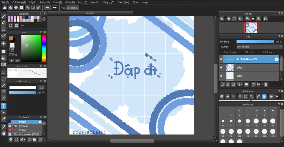Pick eyedropper in Reference panel
Screen dimensions: 284x147
(x=258, y=96)
